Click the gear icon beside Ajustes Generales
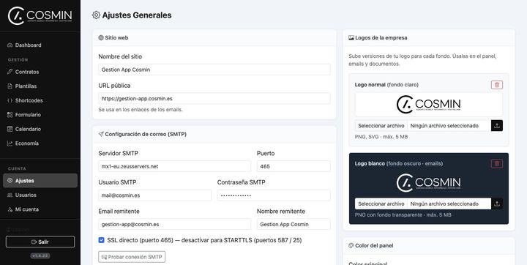This screenshot has height=265, width=527. point(96,15)
